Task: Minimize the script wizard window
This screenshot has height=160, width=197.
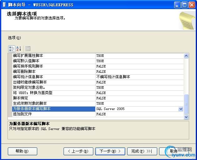Action: [x=177, y=5]
